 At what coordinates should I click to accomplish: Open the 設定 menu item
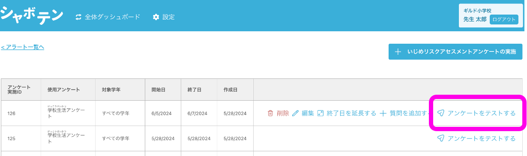(164, 17)
